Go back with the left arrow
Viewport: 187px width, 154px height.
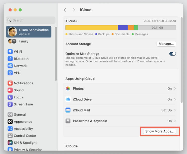pyautogui.click(x=65, y=10)
